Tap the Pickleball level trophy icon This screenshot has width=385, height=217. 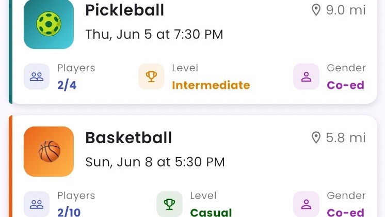pos(151,77)
